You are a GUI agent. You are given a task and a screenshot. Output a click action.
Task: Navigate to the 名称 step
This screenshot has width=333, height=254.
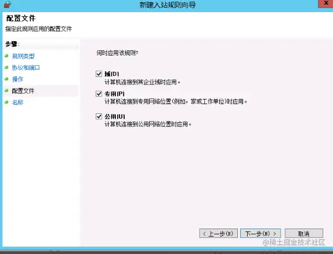(17, 102)
